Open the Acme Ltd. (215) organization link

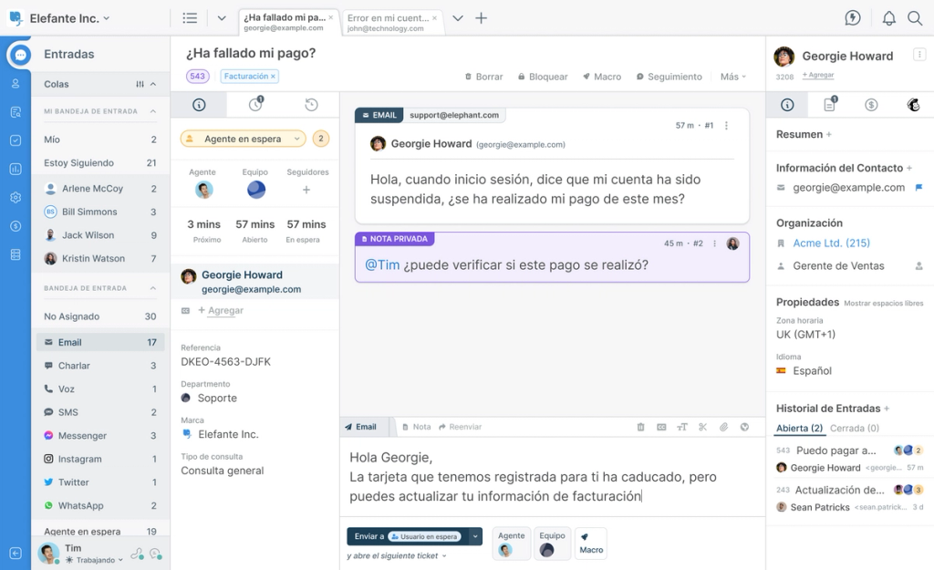(831, 243)
